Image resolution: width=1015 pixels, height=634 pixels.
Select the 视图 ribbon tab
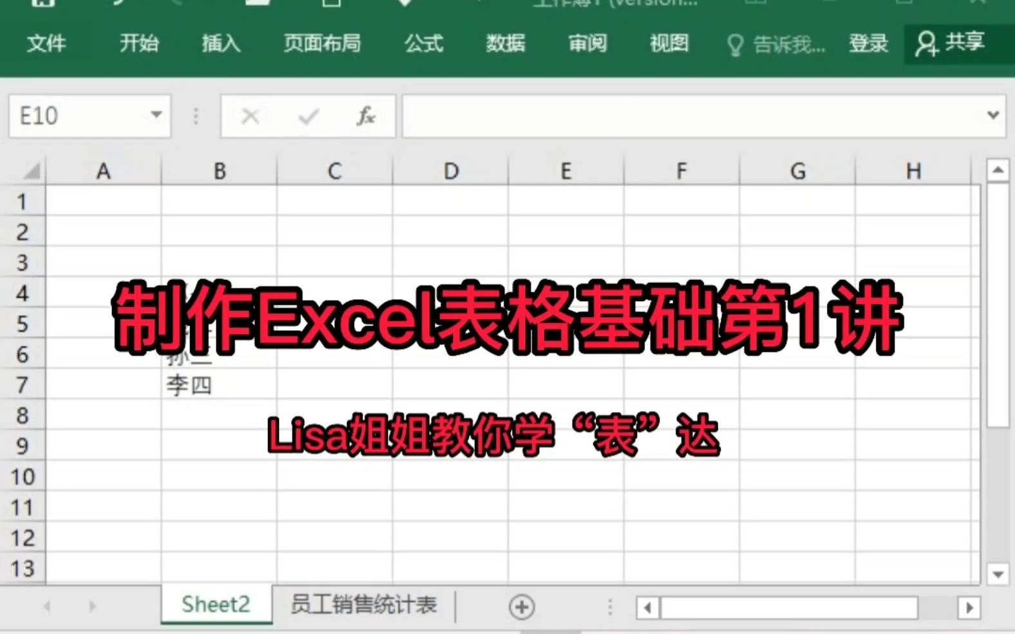tap(669, 43)
